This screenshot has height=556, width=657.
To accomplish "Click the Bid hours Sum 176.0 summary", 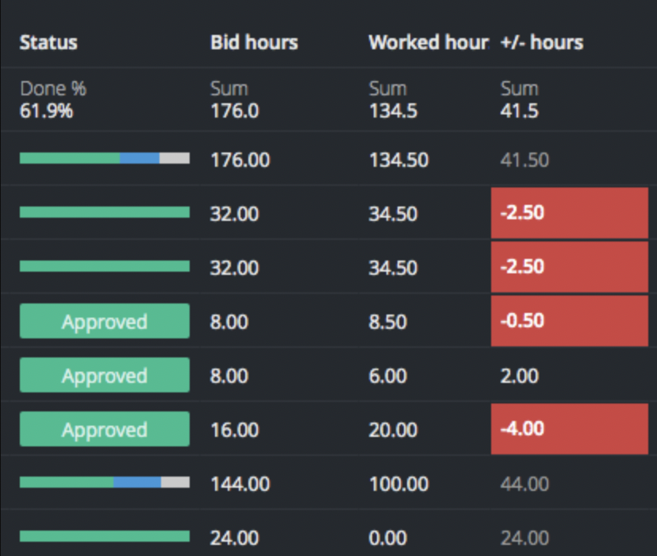I will pos(234,100).
